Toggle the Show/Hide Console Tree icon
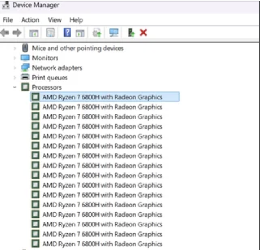 pyautogui.click(x=34, y=33)
